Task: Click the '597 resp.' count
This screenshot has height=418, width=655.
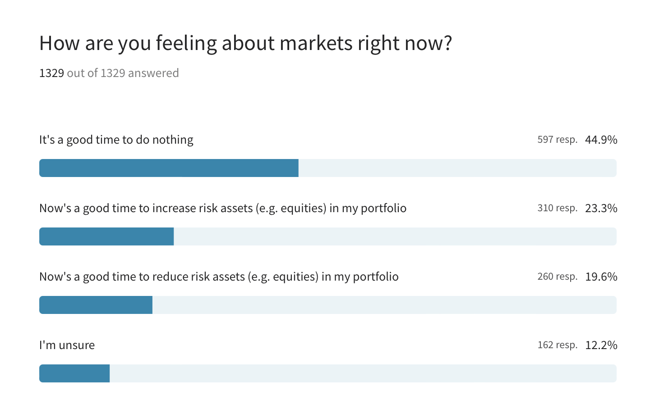Action: [x=557, y=140]
